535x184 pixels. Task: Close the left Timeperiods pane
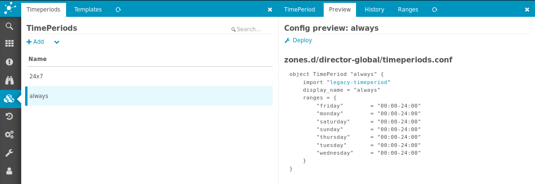click(270, 10)
